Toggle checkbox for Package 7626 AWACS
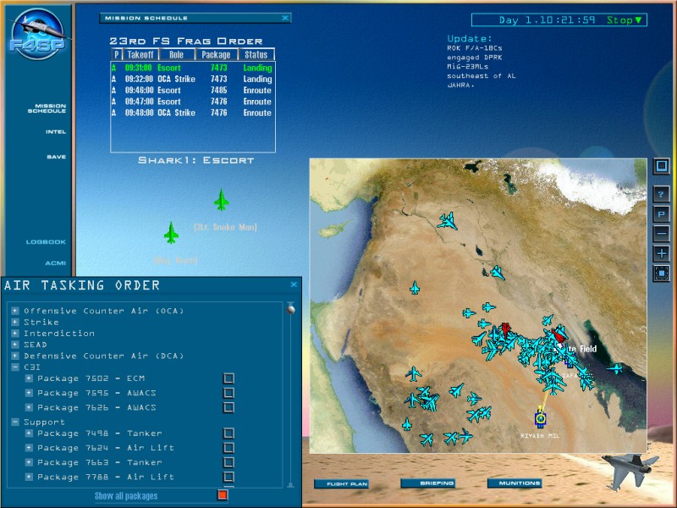Viewport: 677px width, 508px height. [x=228, y=408]
